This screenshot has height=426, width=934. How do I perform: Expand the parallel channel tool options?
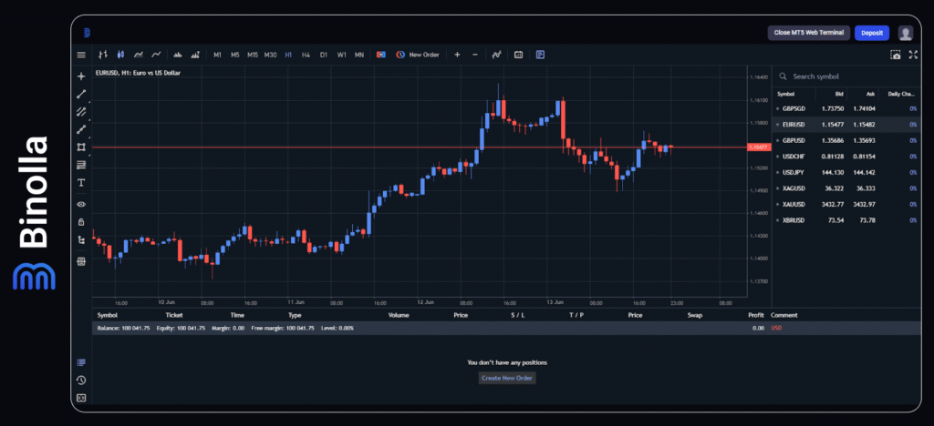click(x=81, y=112)
